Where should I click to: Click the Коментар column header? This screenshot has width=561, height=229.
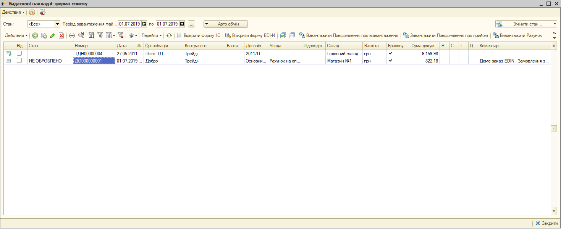coord(514,46)
